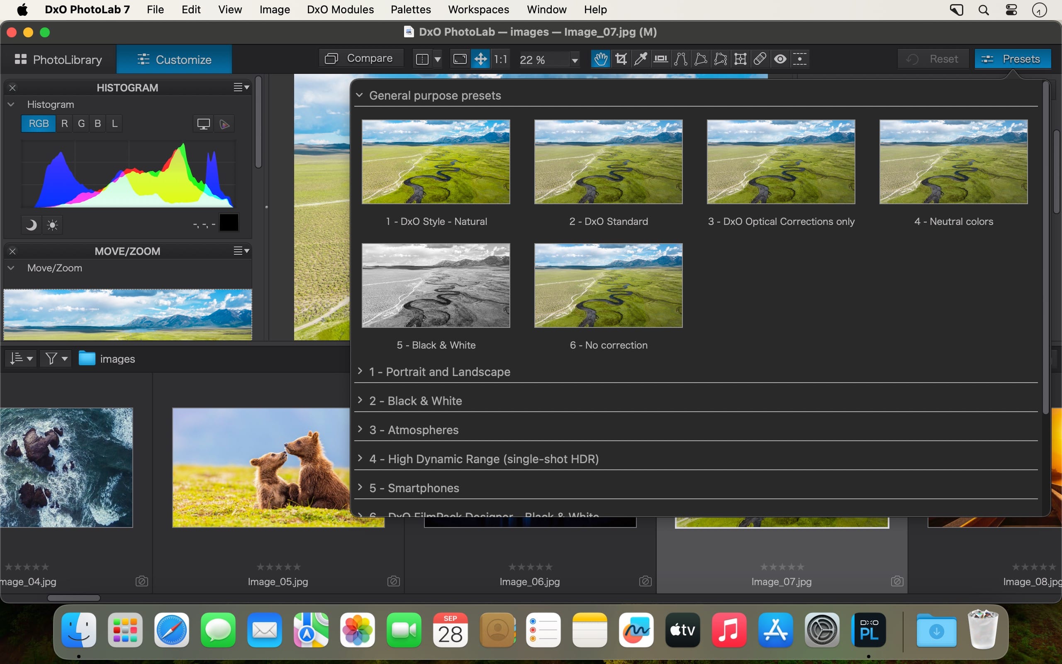Image resolution: width=1062 pixels, height=664 pixels.
Task: Open System Settings from the Dock
Action: point(822,630)
